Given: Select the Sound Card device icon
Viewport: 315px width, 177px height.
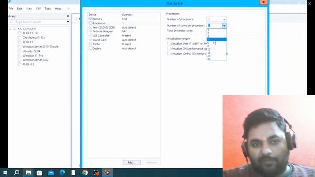Looking at the screenshot, I should coord(90,40).
